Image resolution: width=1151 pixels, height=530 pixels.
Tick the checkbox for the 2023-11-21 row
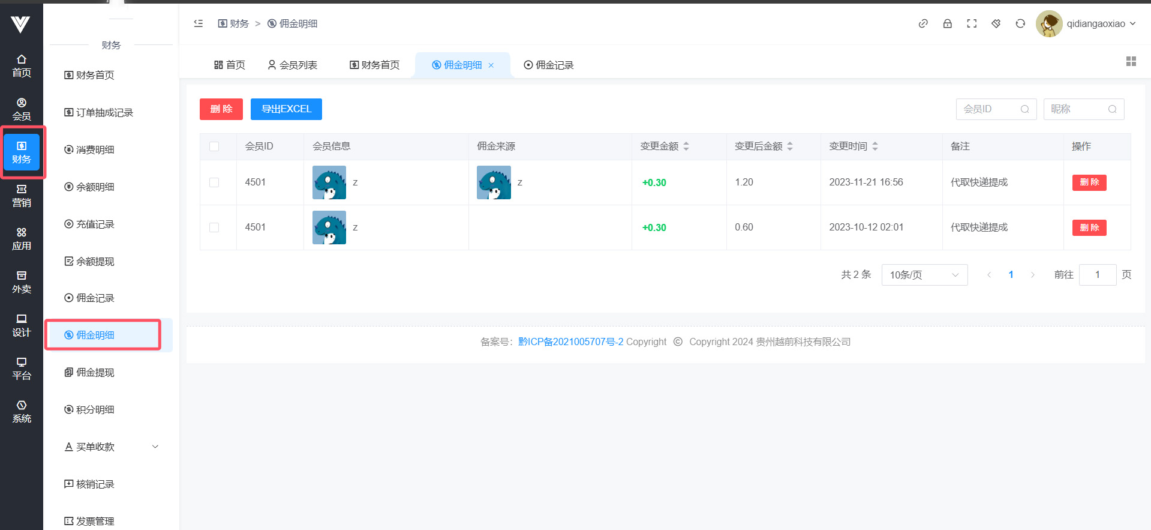pyautogui.click(x=214, y=182)
